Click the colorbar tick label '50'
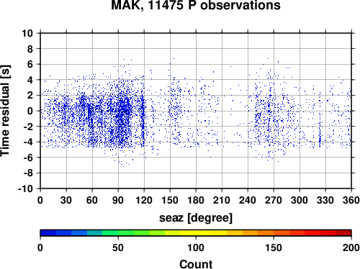 118,247
